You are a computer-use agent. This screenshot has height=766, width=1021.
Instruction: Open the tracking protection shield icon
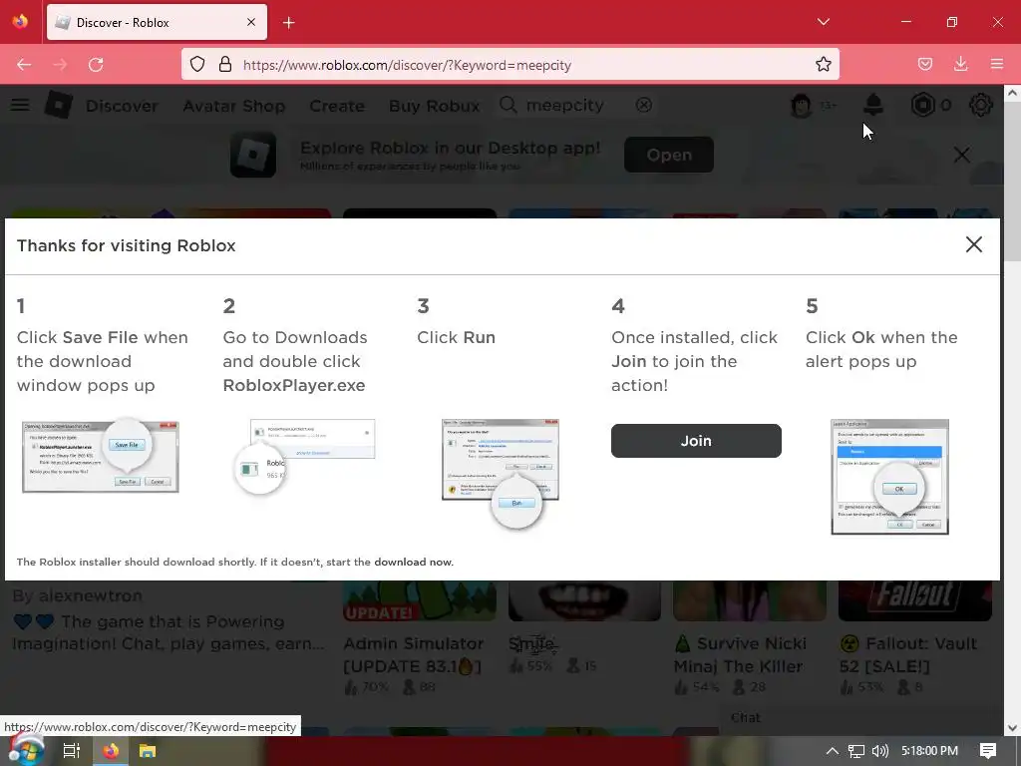(197, 64)
